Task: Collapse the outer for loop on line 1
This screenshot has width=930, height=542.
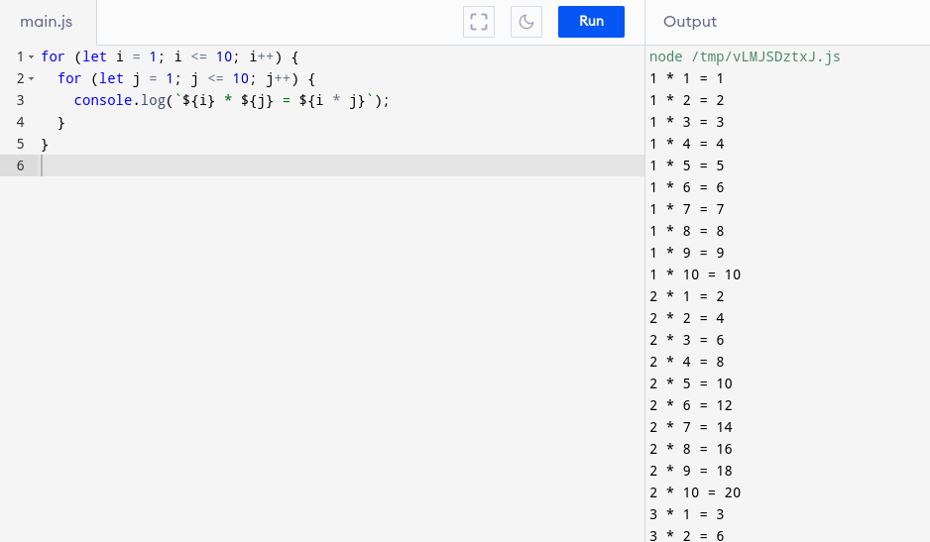Action: (x=32, y=56)
